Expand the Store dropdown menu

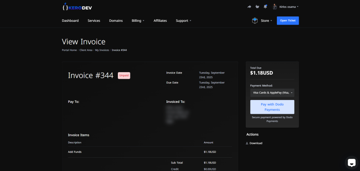[266, 21]
